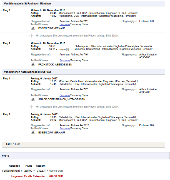The image size is (170, 180).
Task: Open the info icon next to +1 Tag(e)
Action: [x=67, y=50]
